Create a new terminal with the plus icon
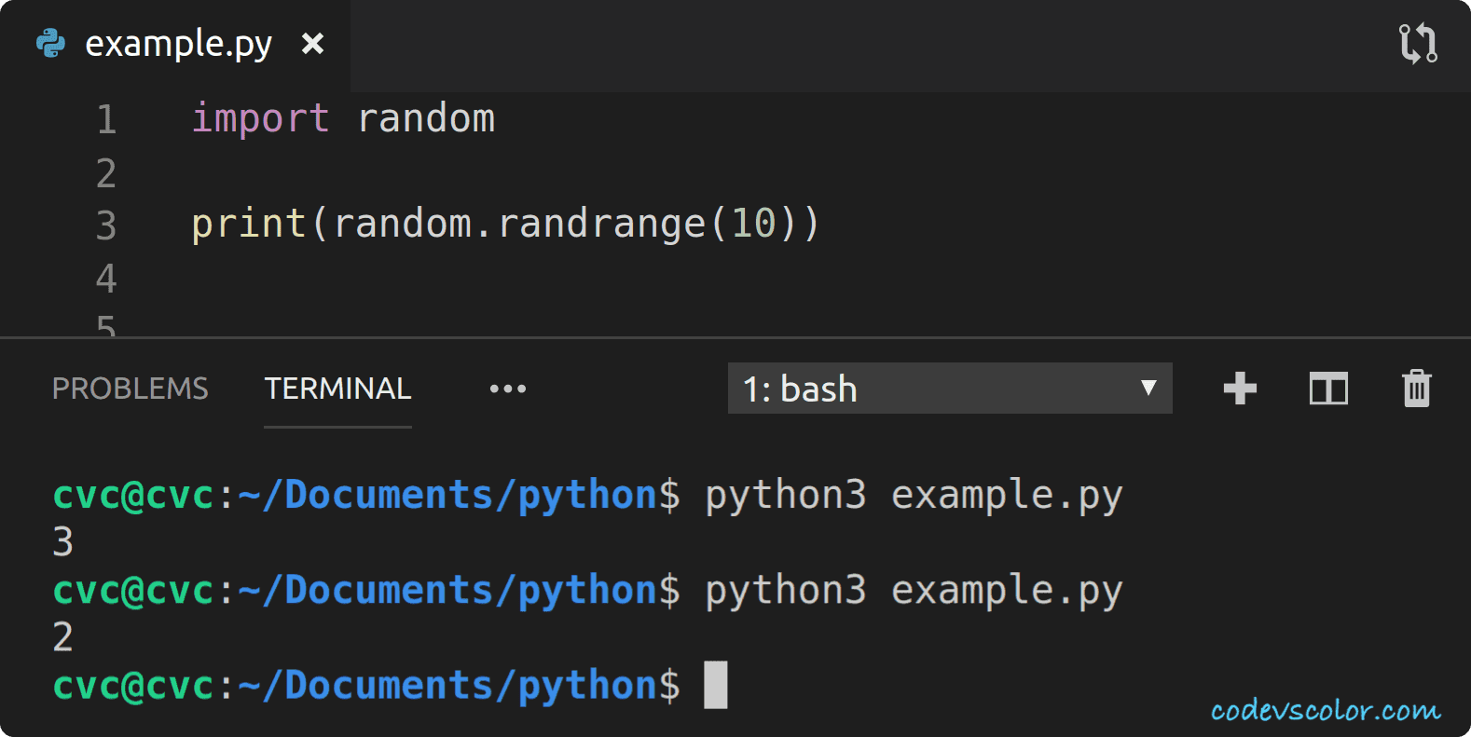 point(1240,389)
